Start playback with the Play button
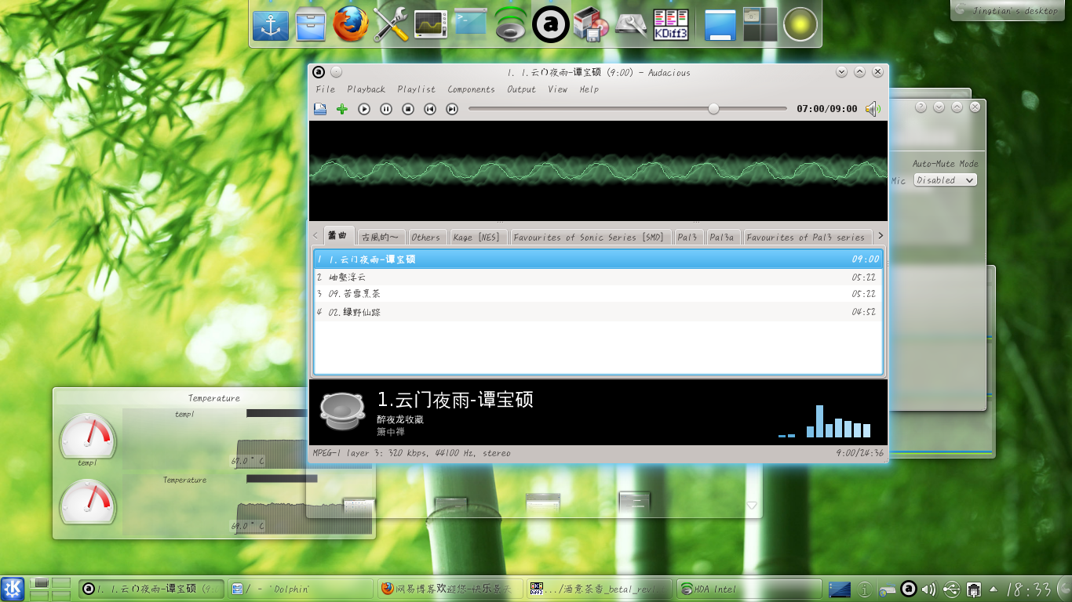 pos(364,109)
